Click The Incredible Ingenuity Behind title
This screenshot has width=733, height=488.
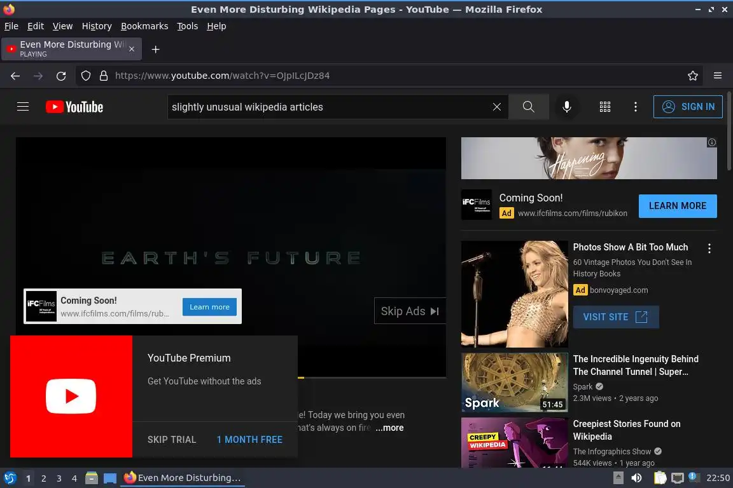[x=636, y=365]
